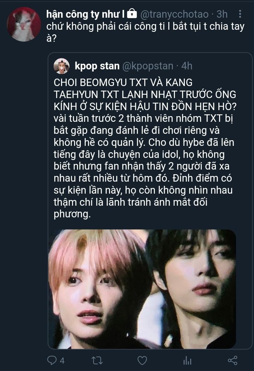The width and height of the screenshot is (254, 371).
Task: Click the reply speech bubble icon
Action: [x=52, y=360]
